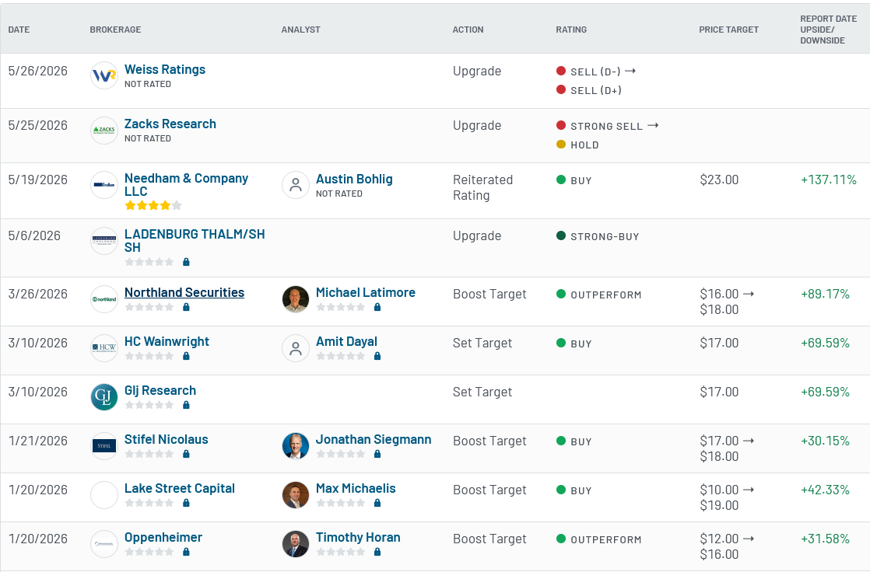Open analyst Michael Latimore's profile link
870x572 pixels.
366,292
